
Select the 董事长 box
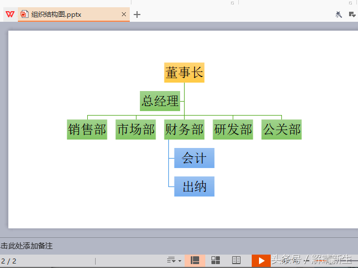[184, 73]
